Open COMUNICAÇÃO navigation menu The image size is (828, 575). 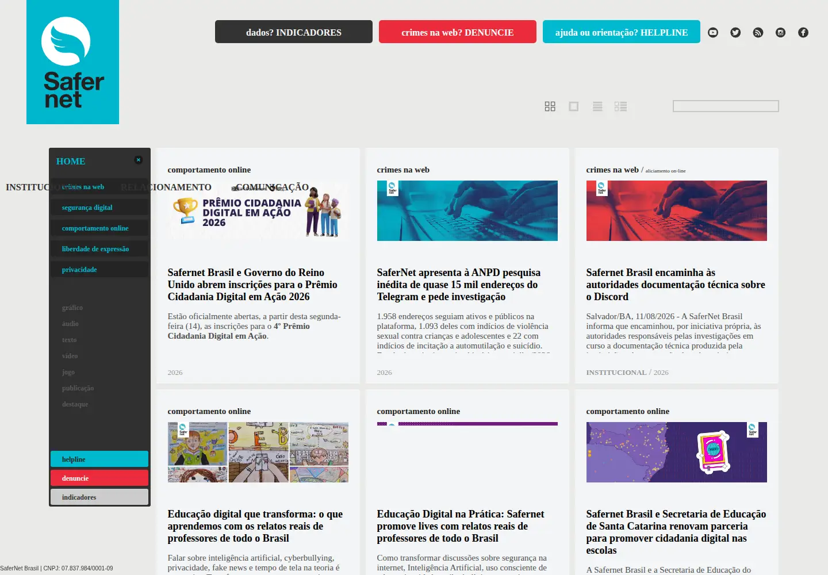272,187
